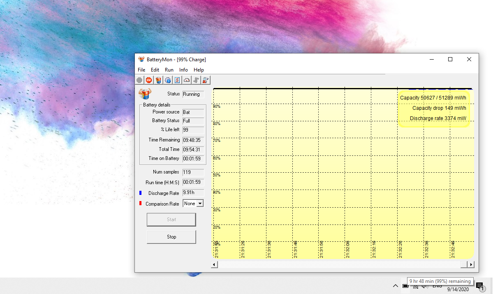
Task: Click the Discharge Rate value 9.91h
Action: (193, 192)
